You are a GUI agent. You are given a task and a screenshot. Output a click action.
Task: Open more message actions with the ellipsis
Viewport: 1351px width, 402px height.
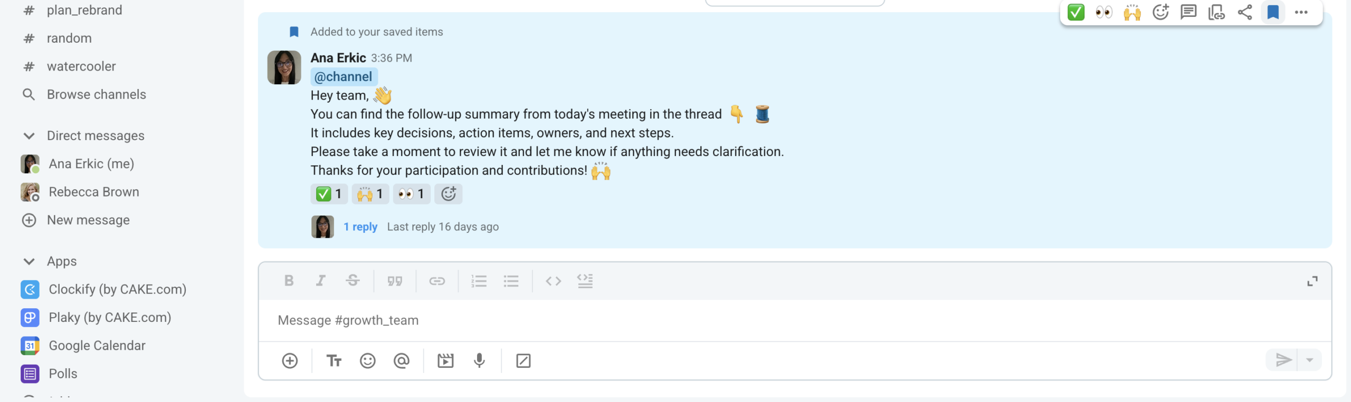(1301, 12)
